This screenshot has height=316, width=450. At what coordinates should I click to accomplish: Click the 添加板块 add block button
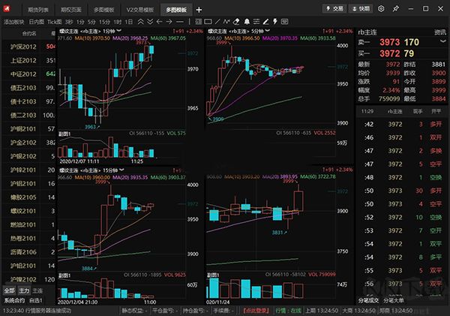click(x=13, y=22)
